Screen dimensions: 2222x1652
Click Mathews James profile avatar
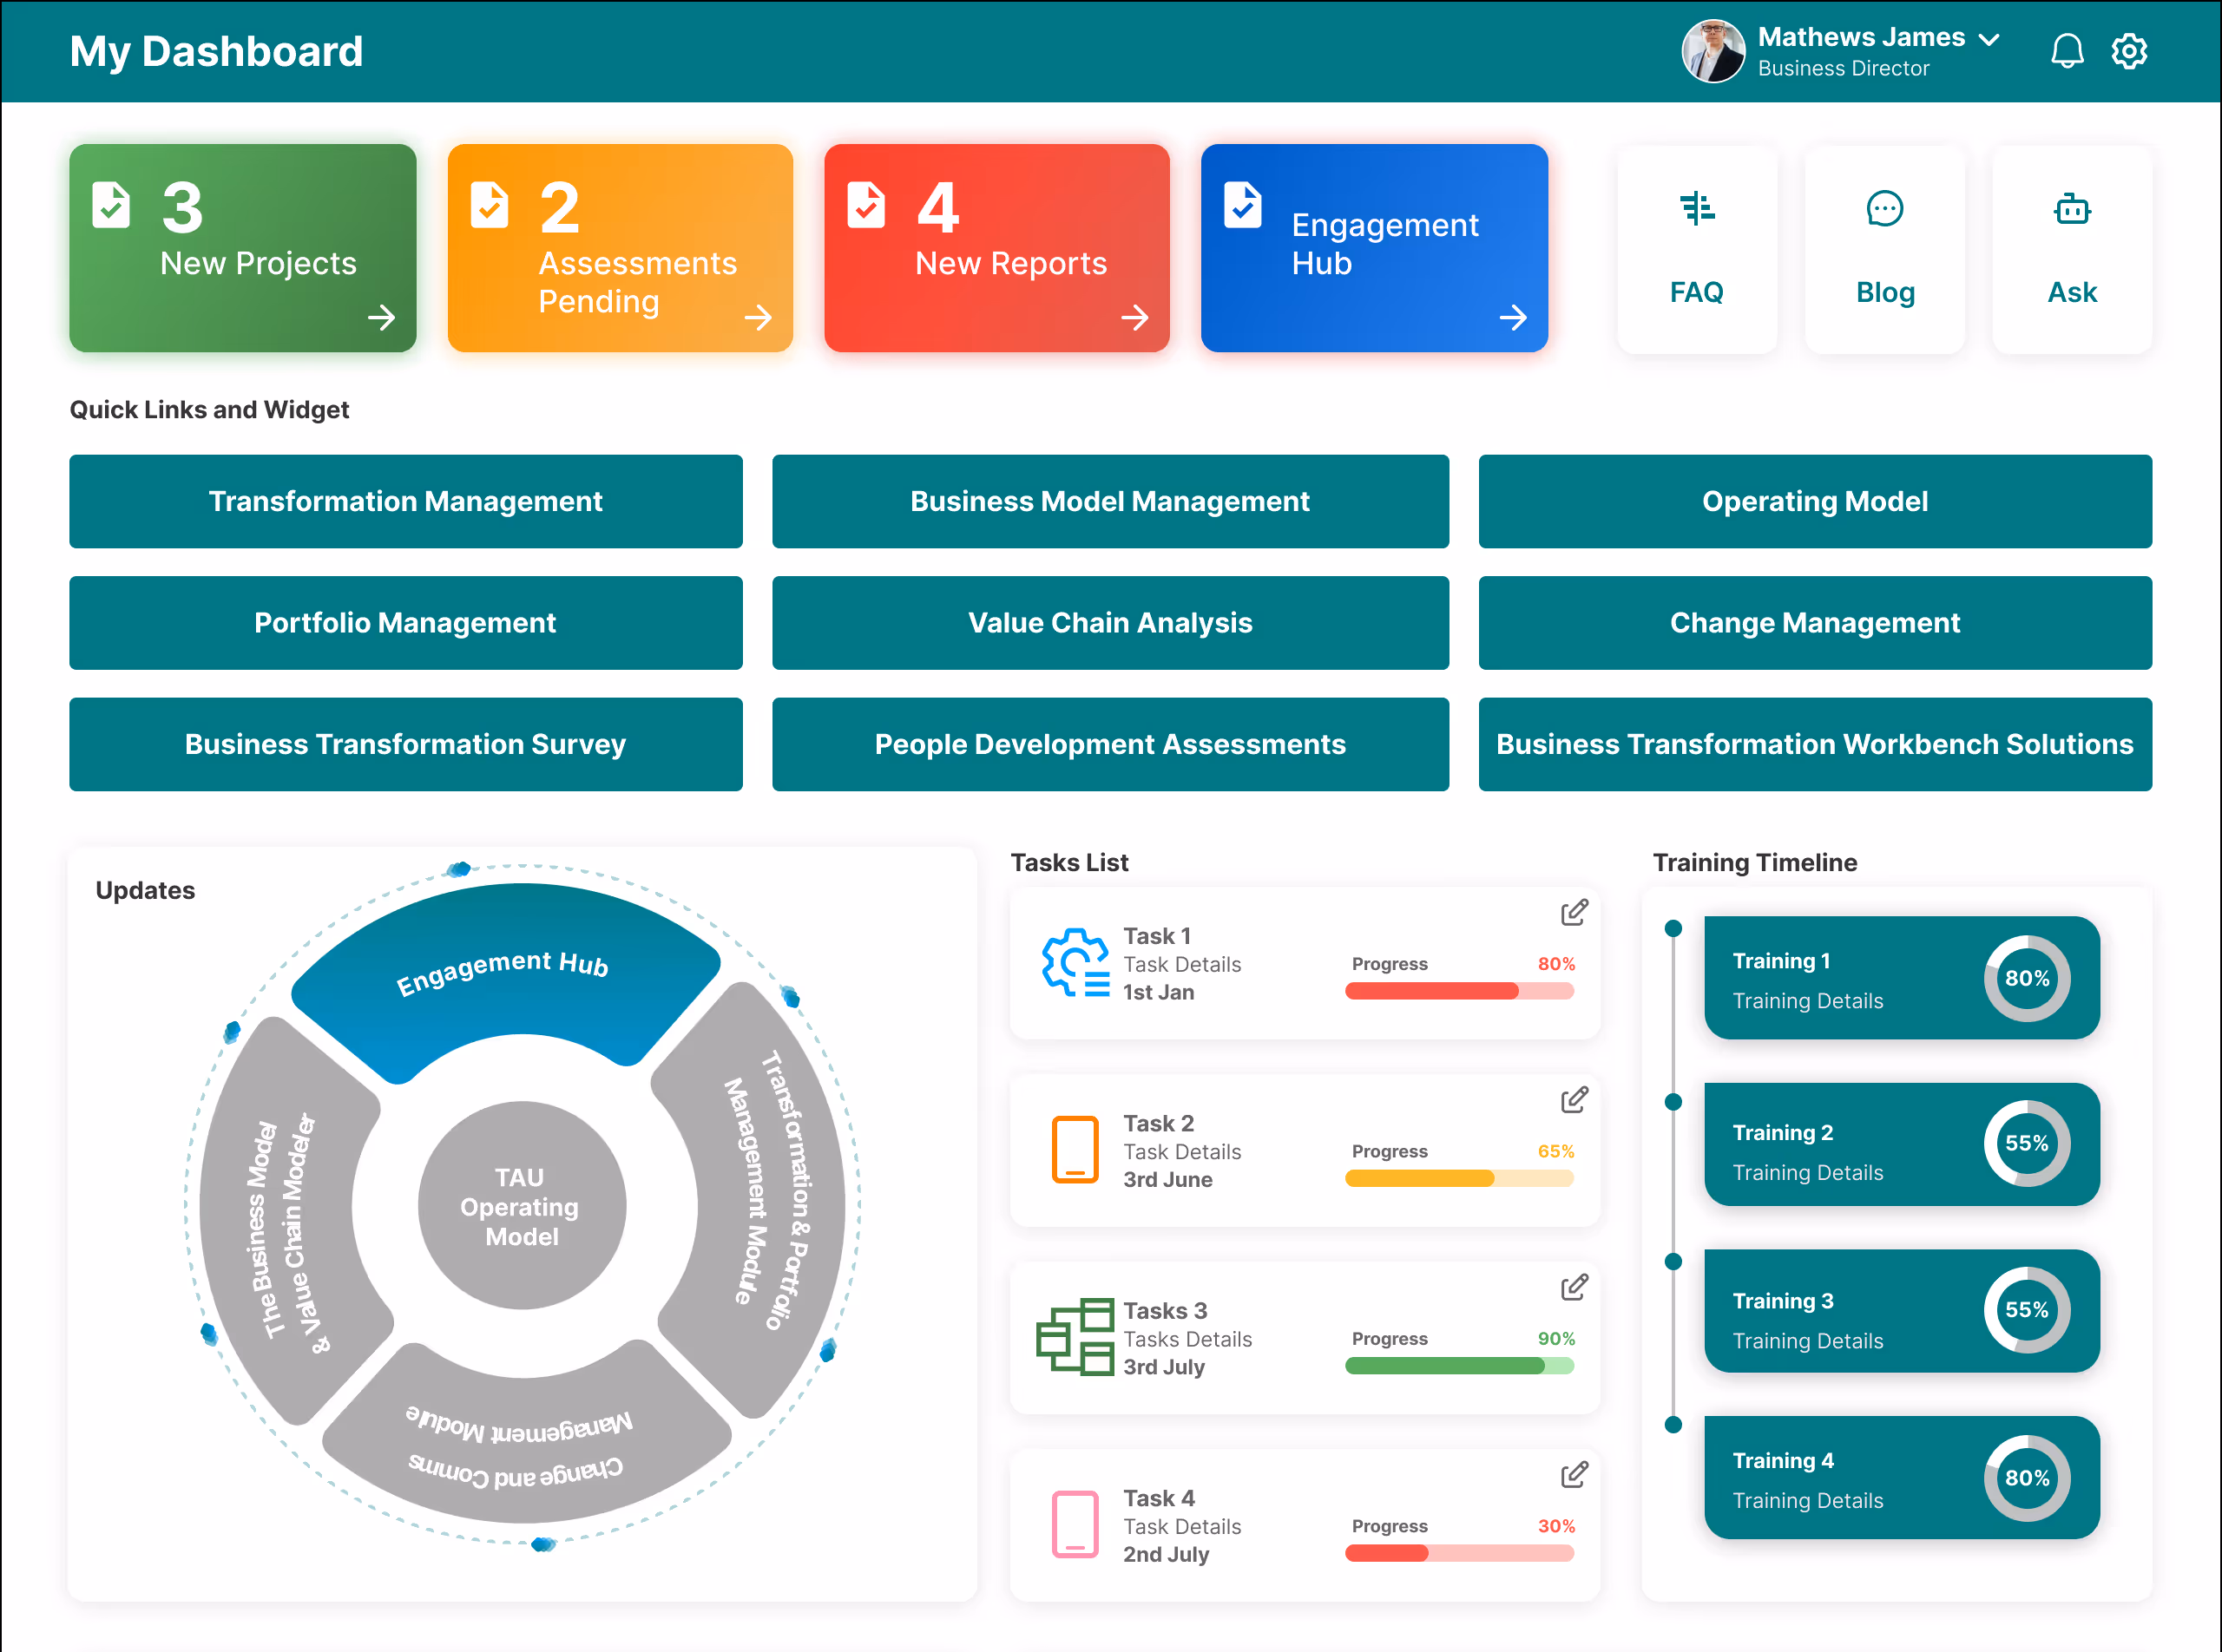(1713, 51)
